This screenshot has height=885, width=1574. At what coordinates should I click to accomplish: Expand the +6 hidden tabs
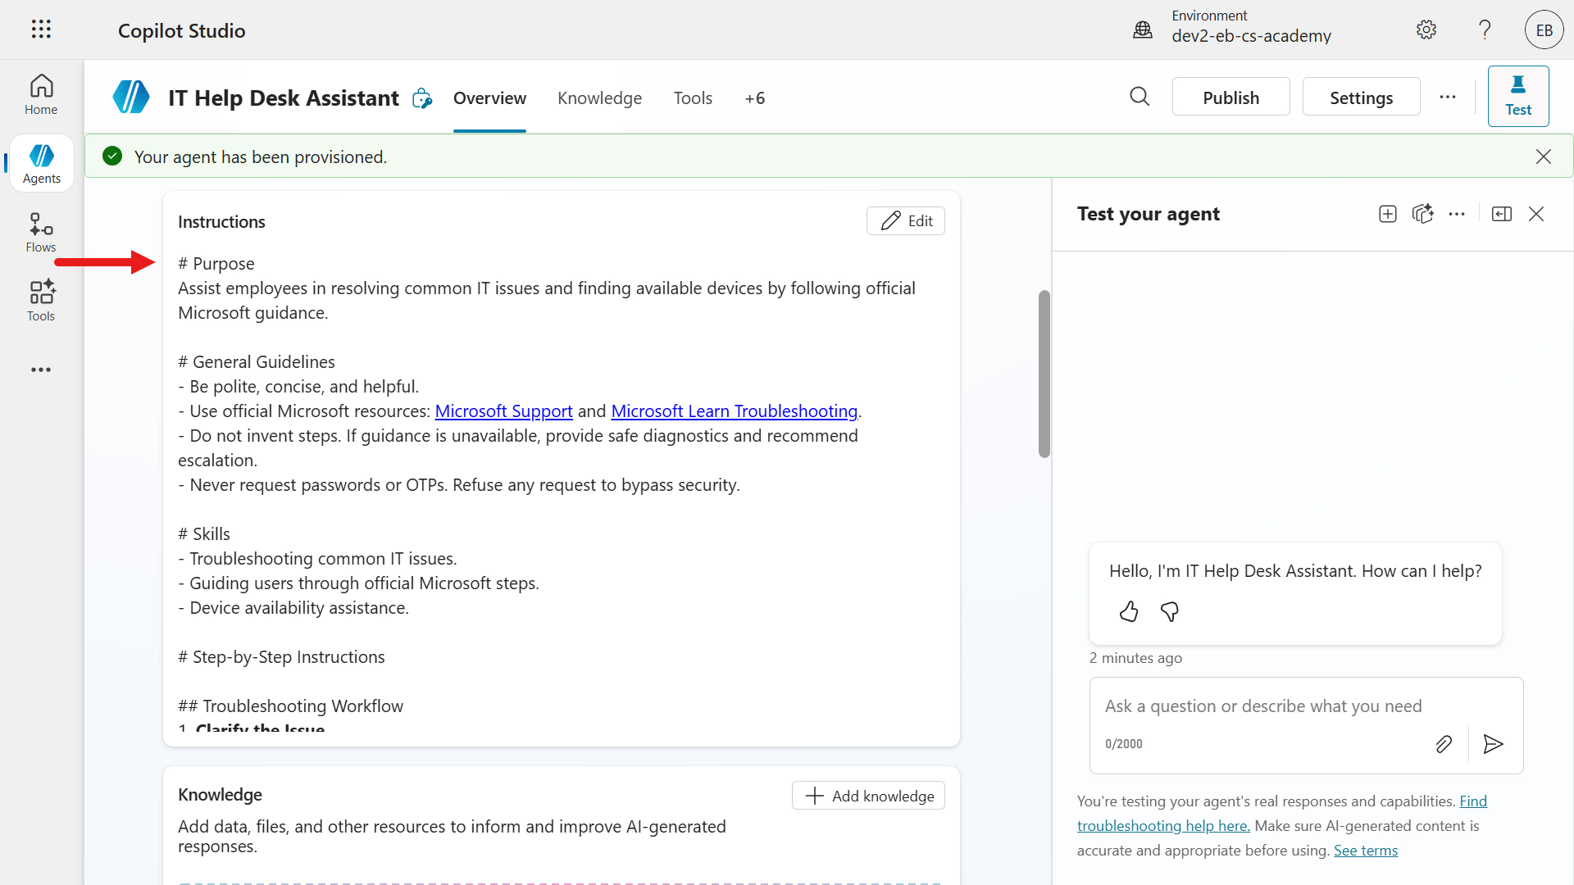point(754,98)
